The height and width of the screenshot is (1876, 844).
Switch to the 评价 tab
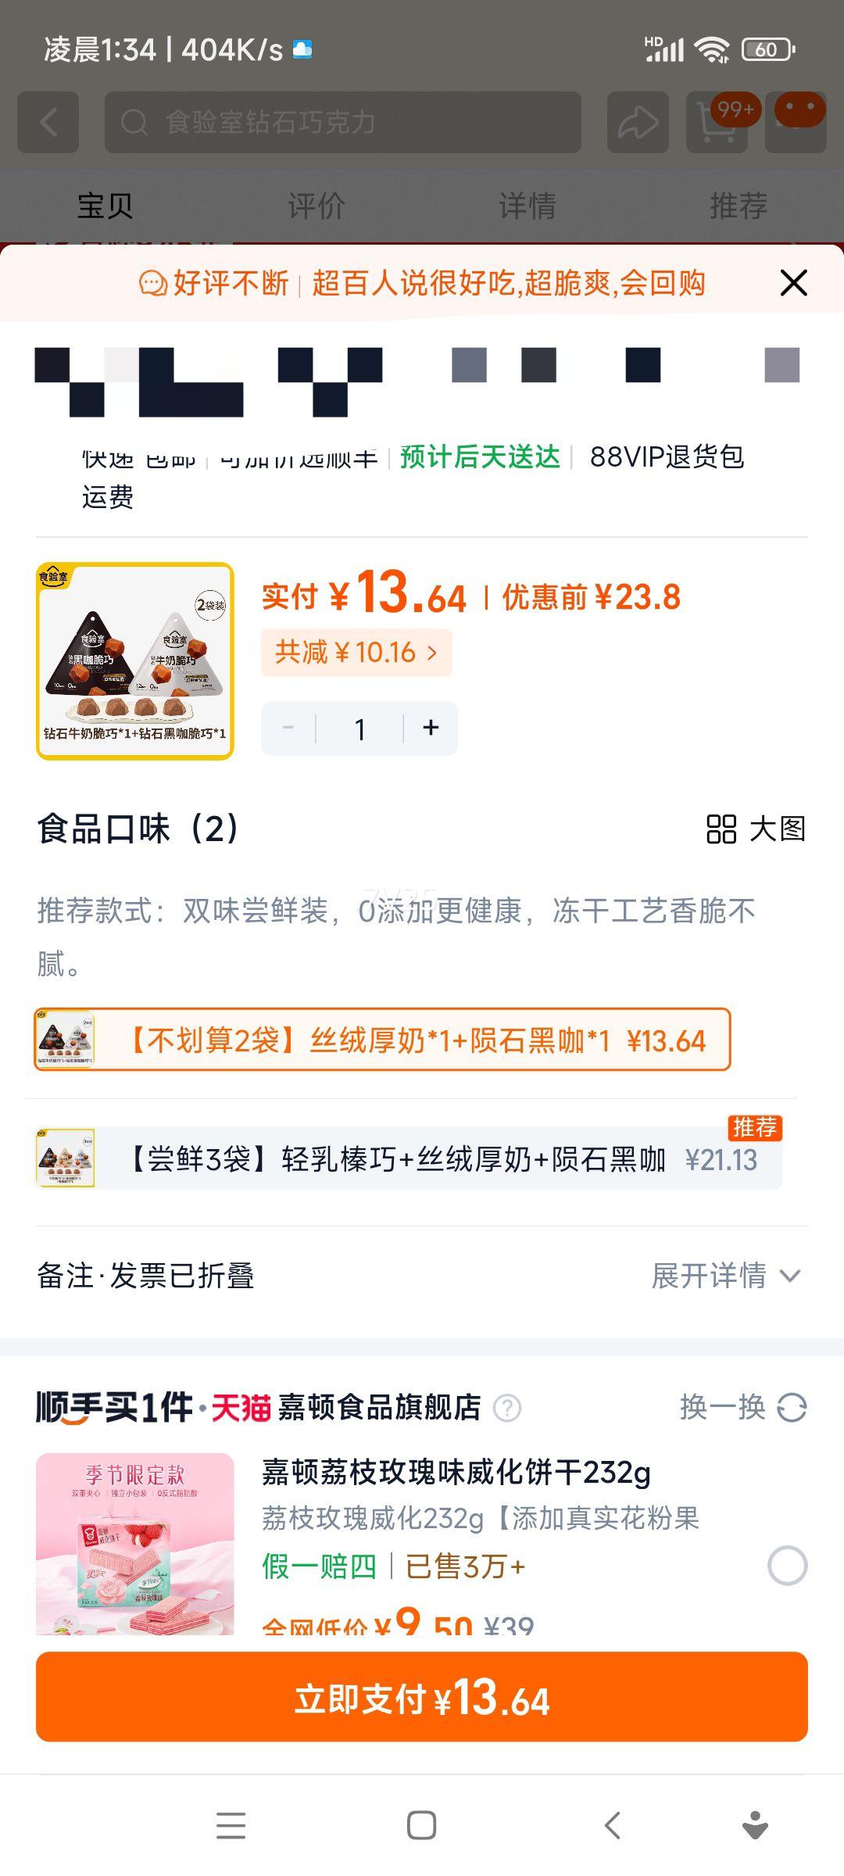coord(316,206)
